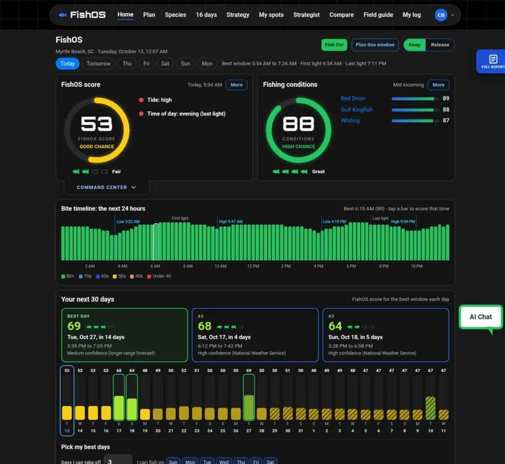Click the 88 conditions gauge
The image size is (505, 464).
298,130
